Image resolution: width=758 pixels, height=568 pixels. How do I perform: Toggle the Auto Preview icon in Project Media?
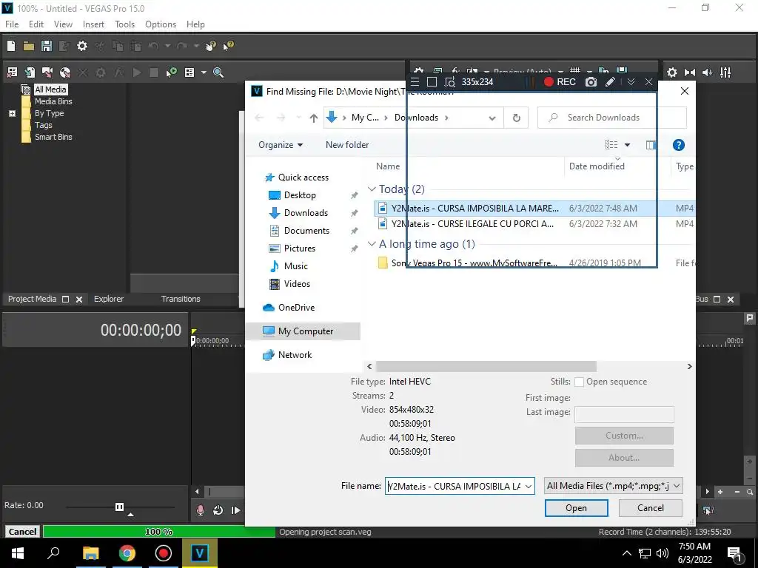pyautogui.click(x=171, y=72)
